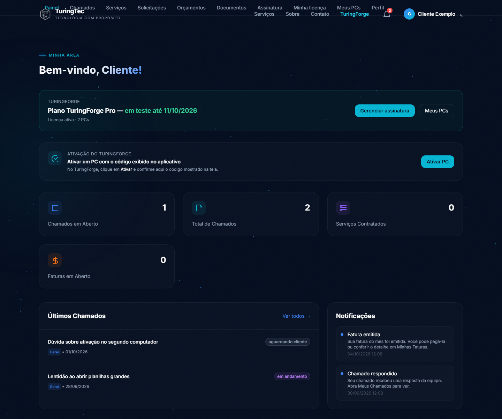Open the Minha licença menu item
The image size is (502, 419).
click(310, 8)
